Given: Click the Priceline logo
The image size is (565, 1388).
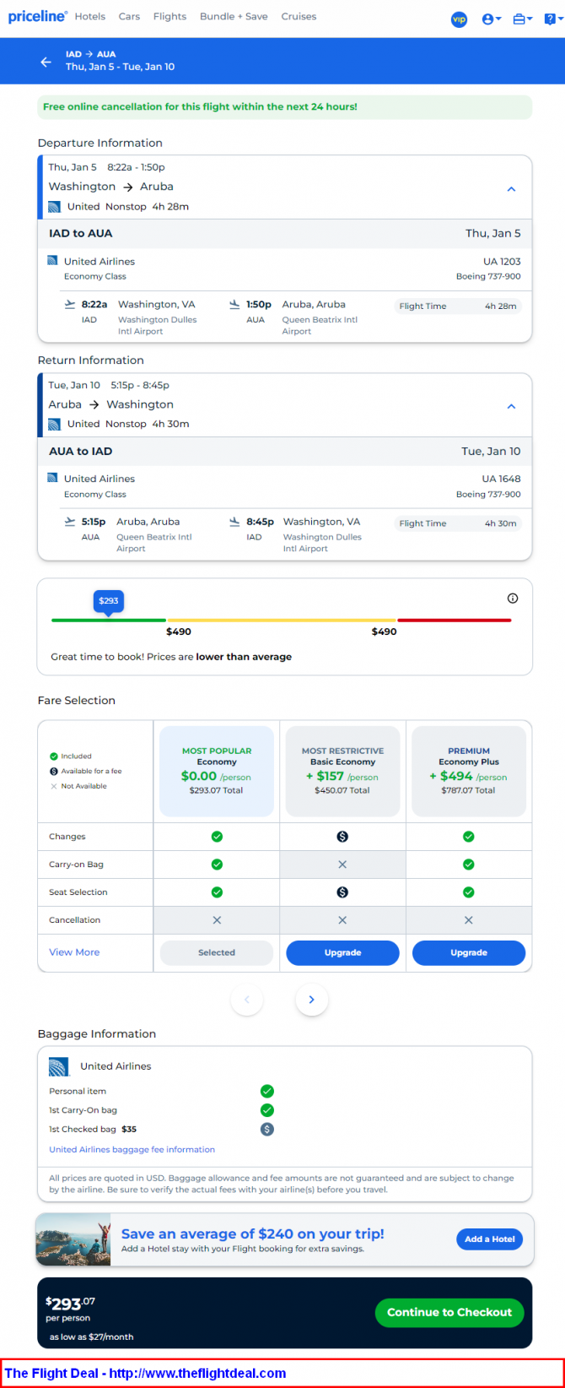Looking at the screenshot, I should (38, 17).
